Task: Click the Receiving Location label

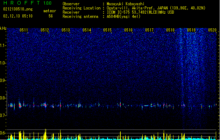Action: pyautogui.click(x=81, y=8)
